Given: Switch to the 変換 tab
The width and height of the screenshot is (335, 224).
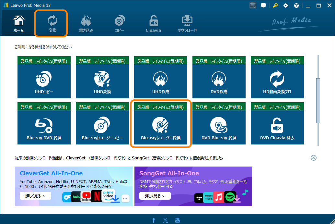Looking at the screenshot, I should 52,24.
